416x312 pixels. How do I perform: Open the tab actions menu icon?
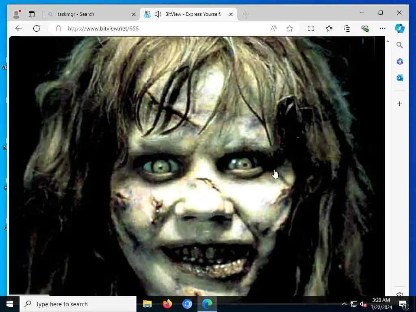point(32,14)
